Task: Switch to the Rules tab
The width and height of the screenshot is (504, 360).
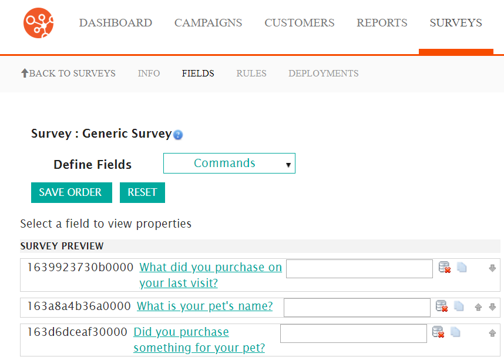Action: [251, 74]
